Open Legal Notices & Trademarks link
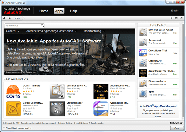 pos(89,123)
